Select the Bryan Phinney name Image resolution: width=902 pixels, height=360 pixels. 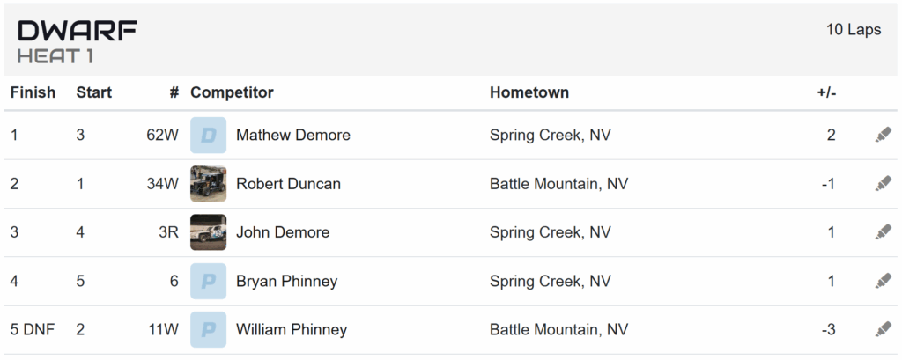286,281
